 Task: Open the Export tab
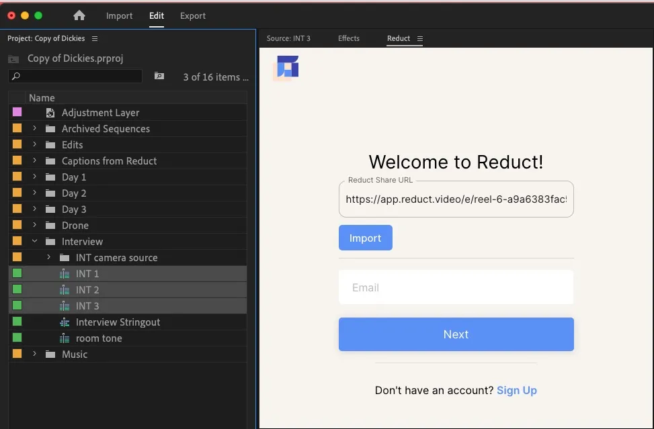click(192, 15)
